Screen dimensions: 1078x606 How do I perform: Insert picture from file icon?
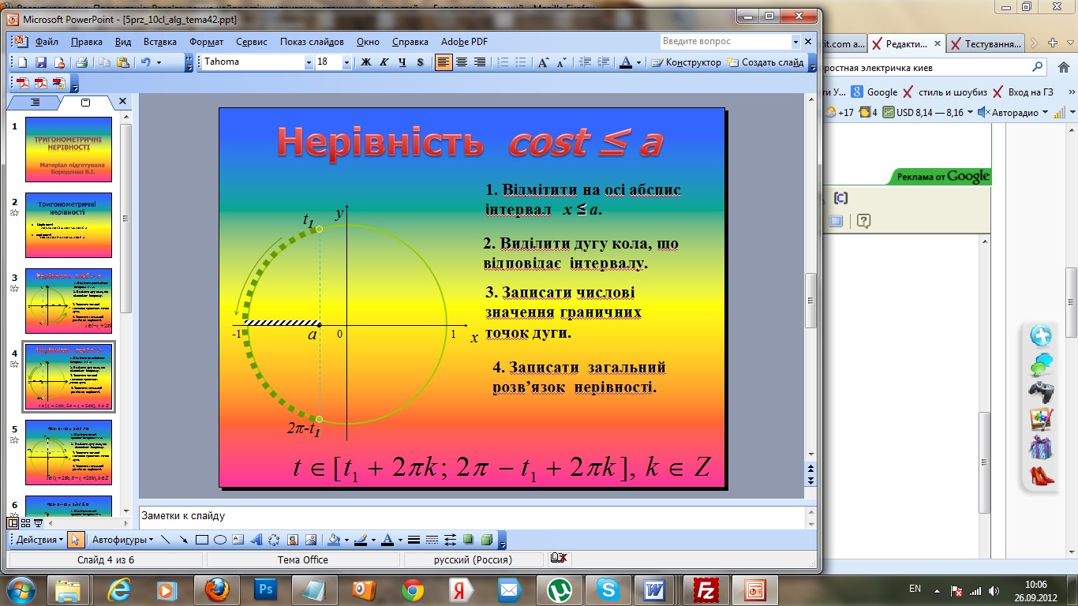[311, 540]
